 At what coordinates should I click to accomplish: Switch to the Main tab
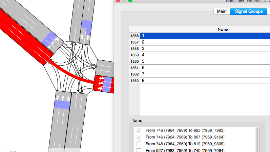[x=222, y=11]
